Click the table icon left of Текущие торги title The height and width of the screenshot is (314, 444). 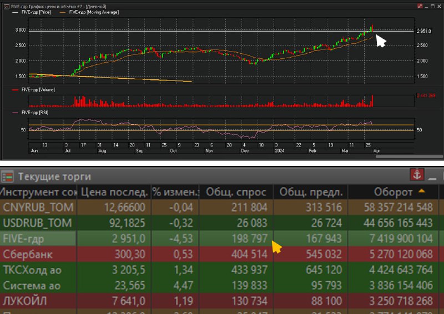click(x=7, y=176)
